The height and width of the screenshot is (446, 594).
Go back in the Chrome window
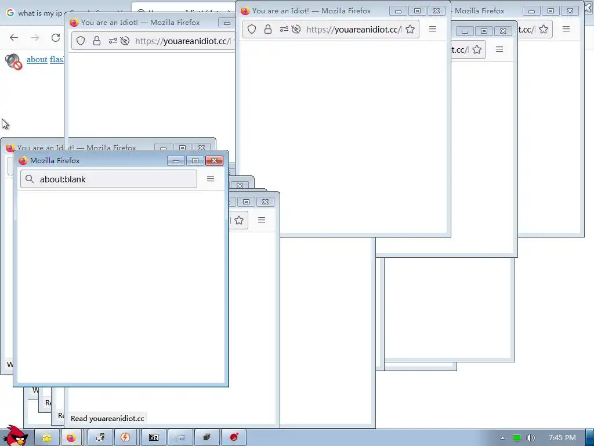point(14,38)
